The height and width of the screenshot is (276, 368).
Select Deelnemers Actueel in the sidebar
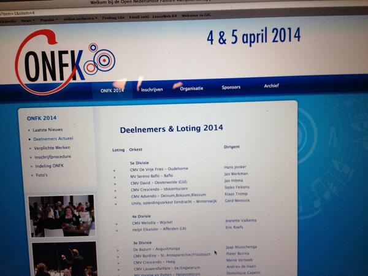[53, 139]
